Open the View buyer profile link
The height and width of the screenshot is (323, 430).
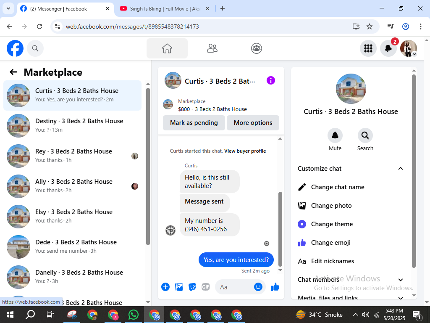point(245,151)
